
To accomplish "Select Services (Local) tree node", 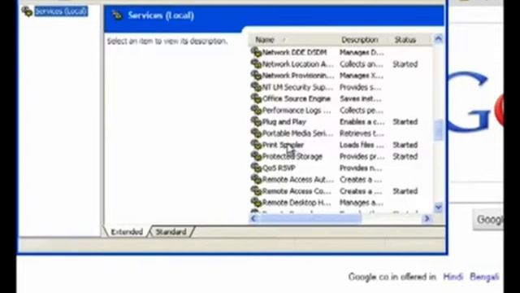I will pos(61,11).
